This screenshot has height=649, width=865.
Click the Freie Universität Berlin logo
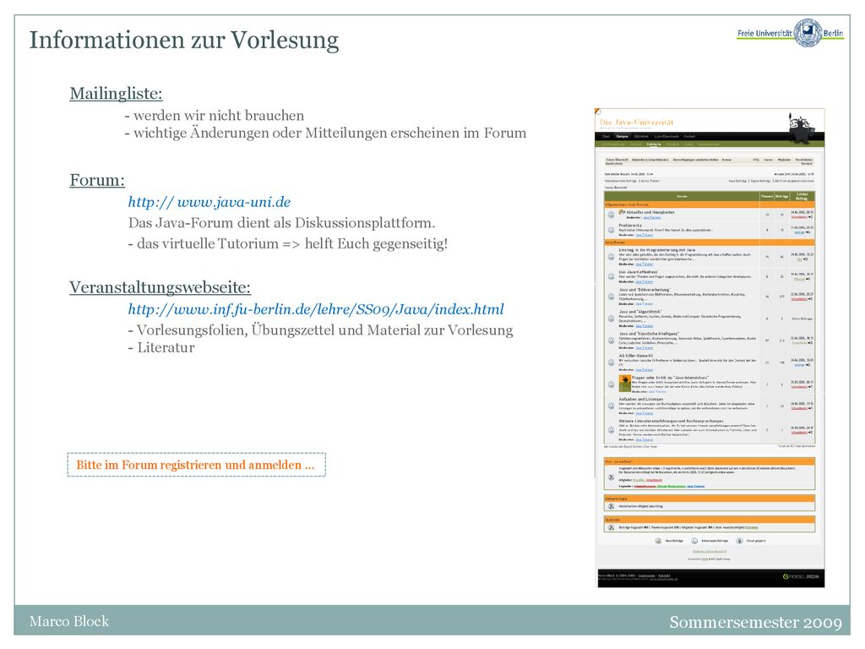790,33
